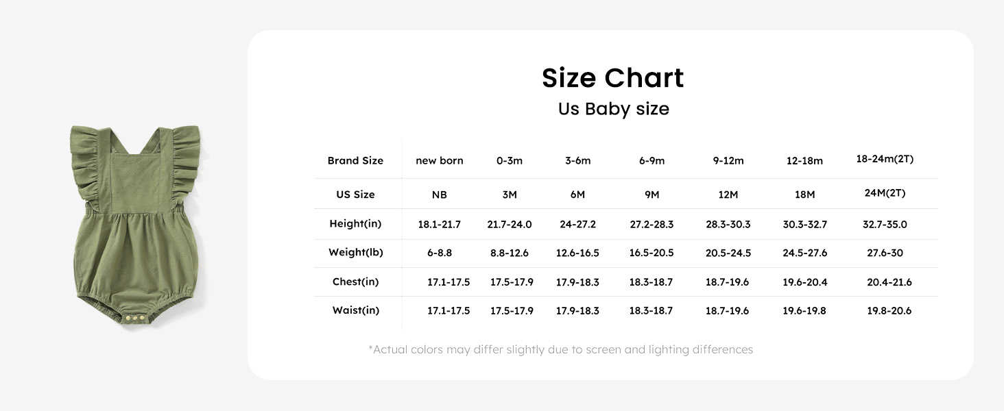Image resolution: width=1004 pixels, height=411 pixels.
Task: Click the Size Chart heading
Action: 613,78
